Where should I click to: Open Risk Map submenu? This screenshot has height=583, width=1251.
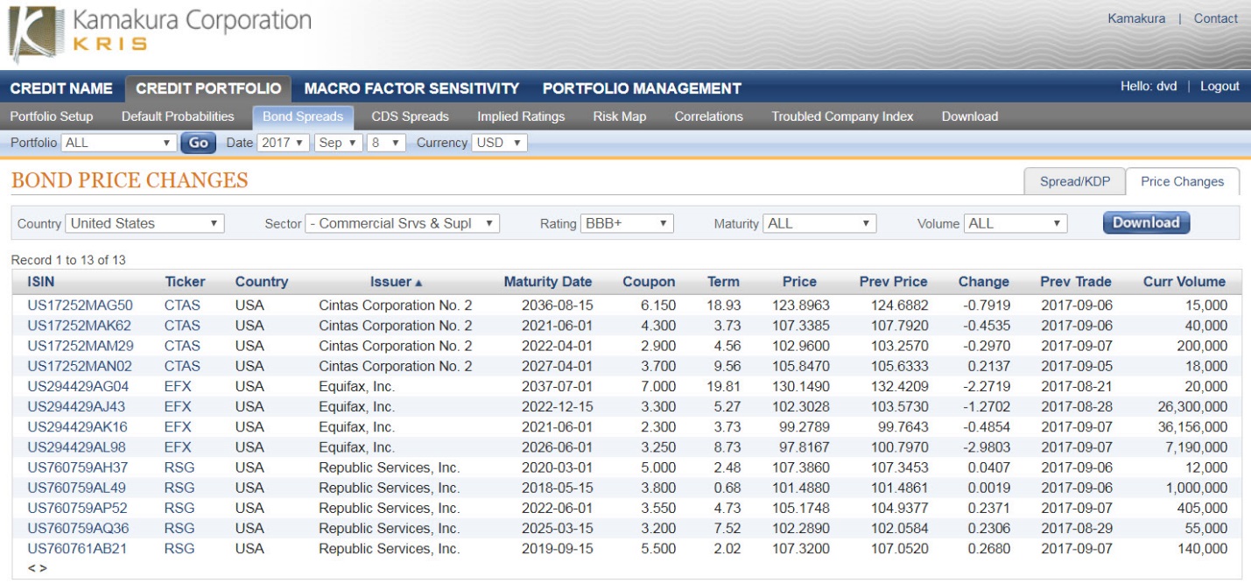[x=620, y=116]
